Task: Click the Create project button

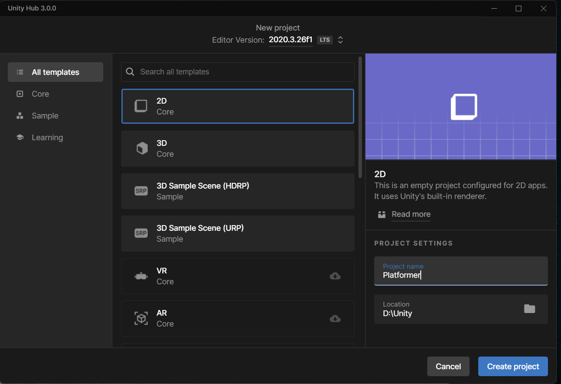Action: pyautogui.click(x=513, y=367)
